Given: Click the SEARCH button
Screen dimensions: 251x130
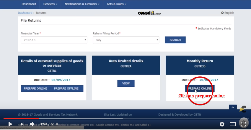Looking at the screenshot, I should 175,40.
